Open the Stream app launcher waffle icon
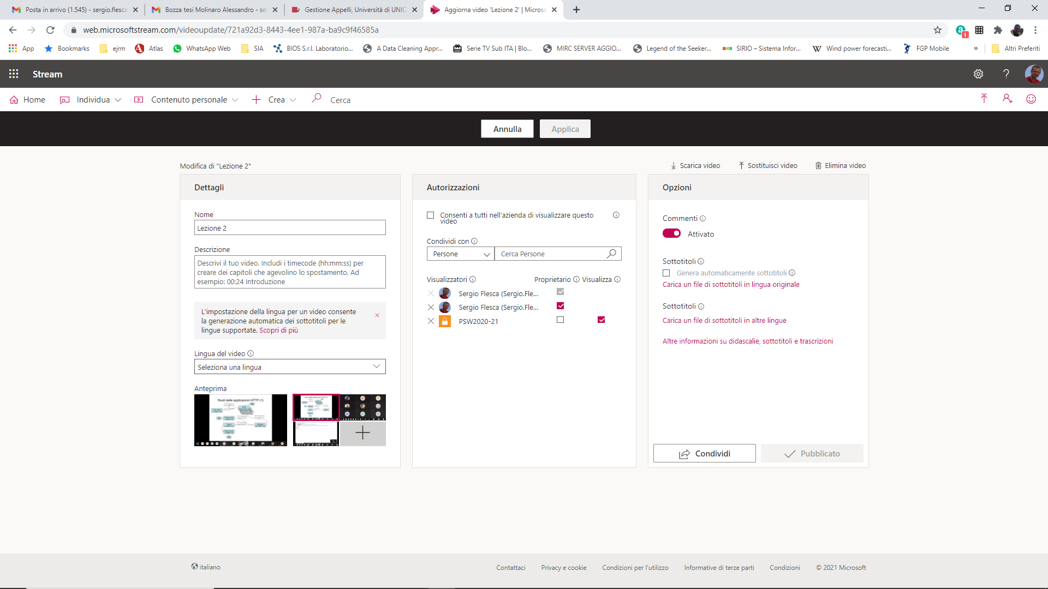The height and width of the screenshot is (589, 1048). pyautogui.click(x=14, y=74)
